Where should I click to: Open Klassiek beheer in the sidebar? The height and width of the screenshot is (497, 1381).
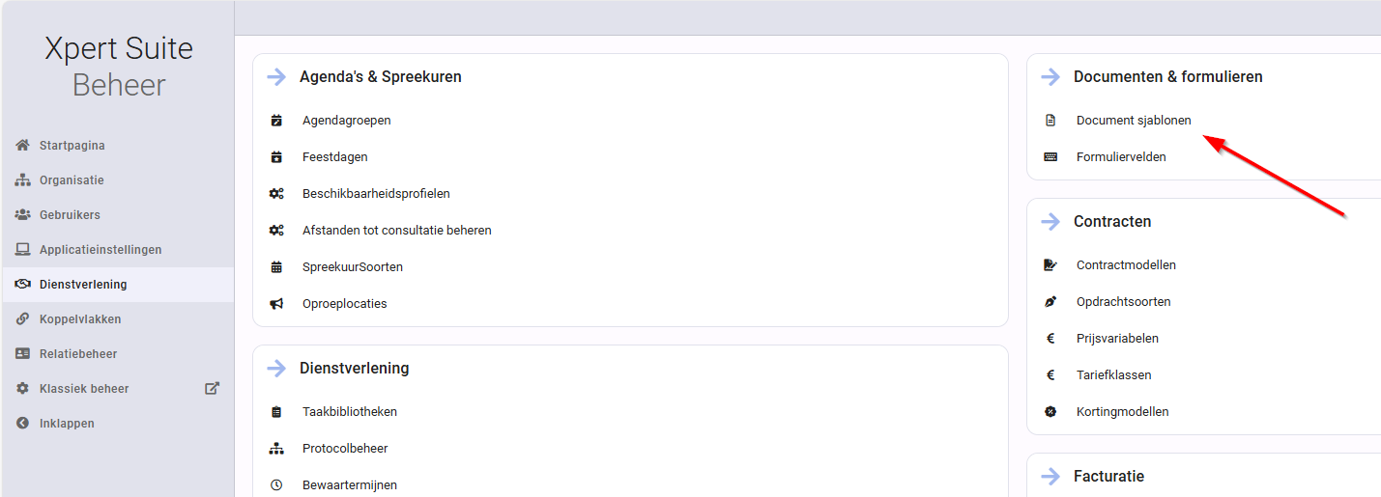(x=84, y=389)
